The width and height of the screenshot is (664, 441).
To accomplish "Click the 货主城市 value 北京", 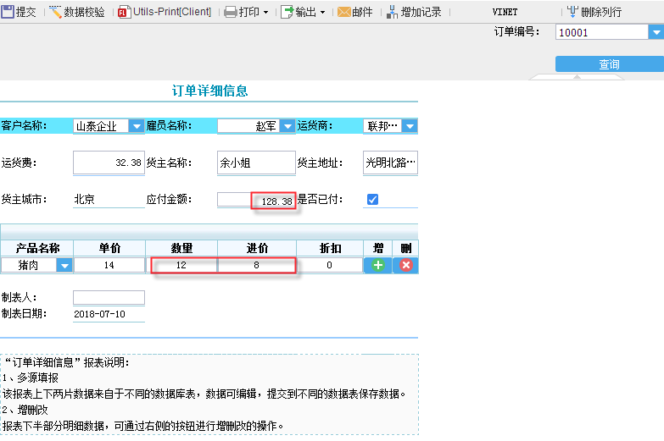I will pyautogui.click(x=84, y=199).
